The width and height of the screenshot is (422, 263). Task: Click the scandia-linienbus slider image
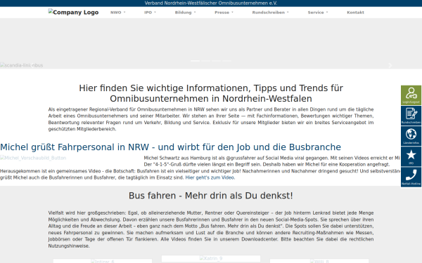coord(22,65)
